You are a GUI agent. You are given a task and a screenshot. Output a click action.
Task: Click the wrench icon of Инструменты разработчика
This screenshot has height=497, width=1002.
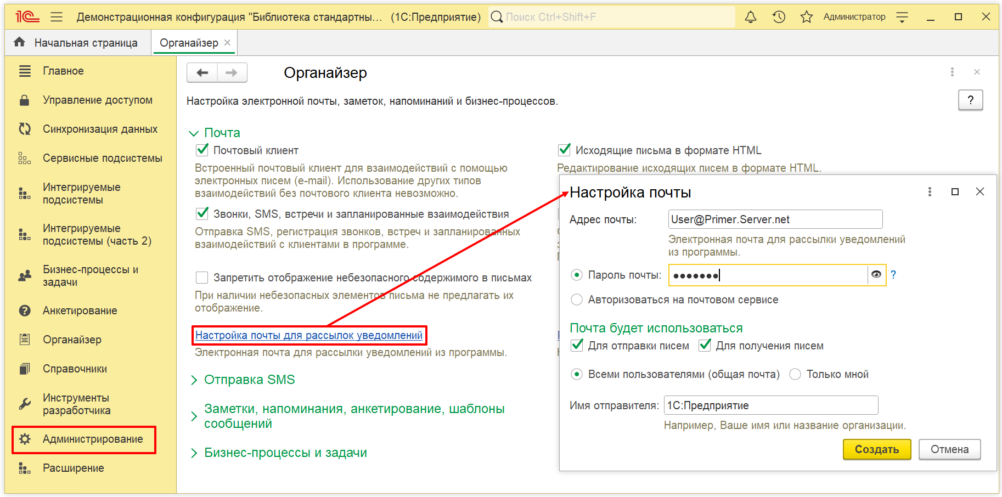[25, 404]
